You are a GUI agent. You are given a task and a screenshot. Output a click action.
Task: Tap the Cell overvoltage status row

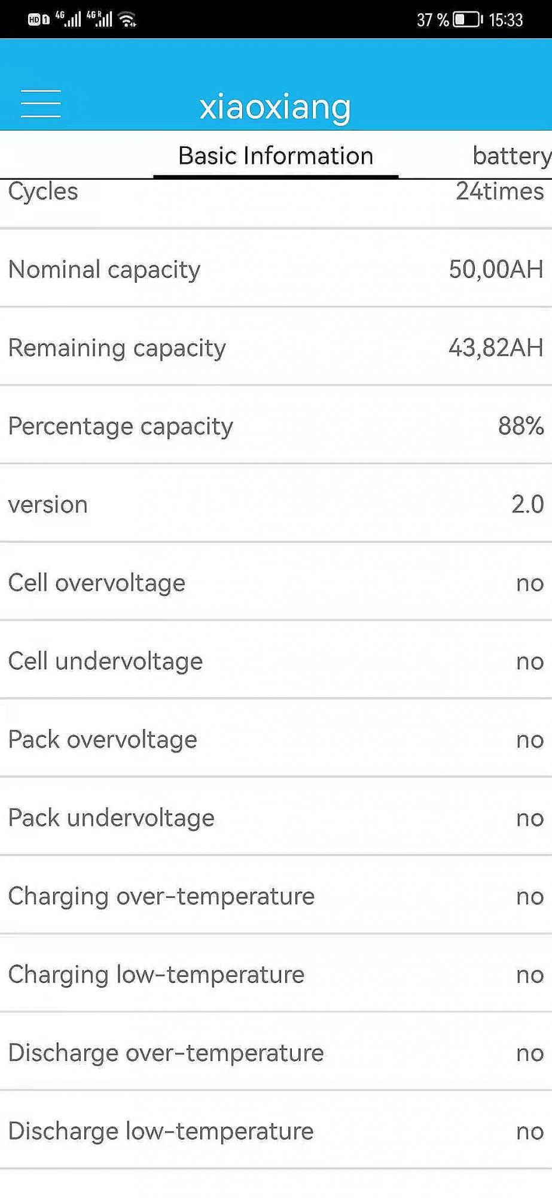[276, 582]
